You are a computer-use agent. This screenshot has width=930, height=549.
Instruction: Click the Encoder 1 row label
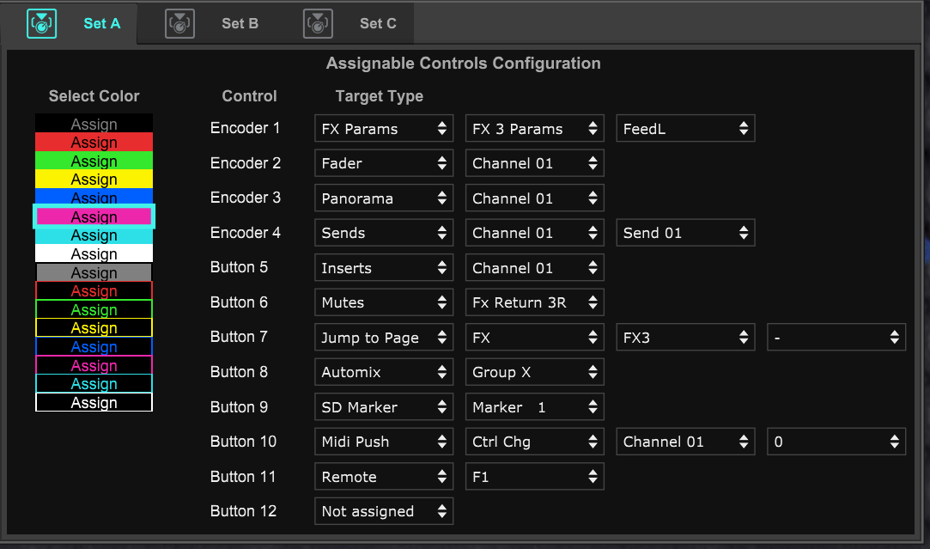pos(245,128)
